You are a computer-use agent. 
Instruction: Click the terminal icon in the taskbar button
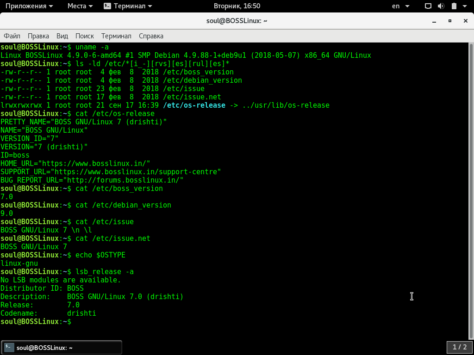[9, 348]
